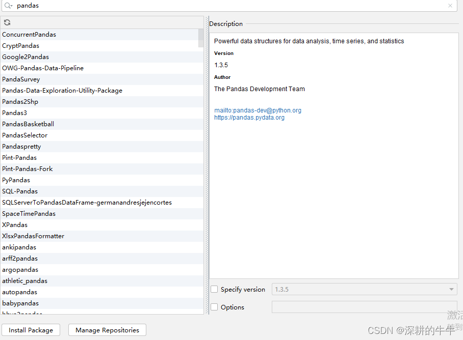Open the version dropdown showing 1.3.5

click(365, 289)
